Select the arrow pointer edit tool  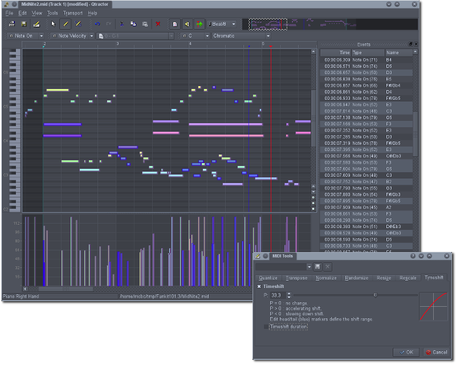click(x=53, y=24)
